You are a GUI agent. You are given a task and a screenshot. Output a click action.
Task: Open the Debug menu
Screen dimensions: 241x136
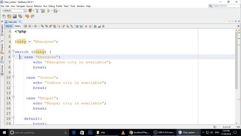pyautogui.click(x=52, y=6)
